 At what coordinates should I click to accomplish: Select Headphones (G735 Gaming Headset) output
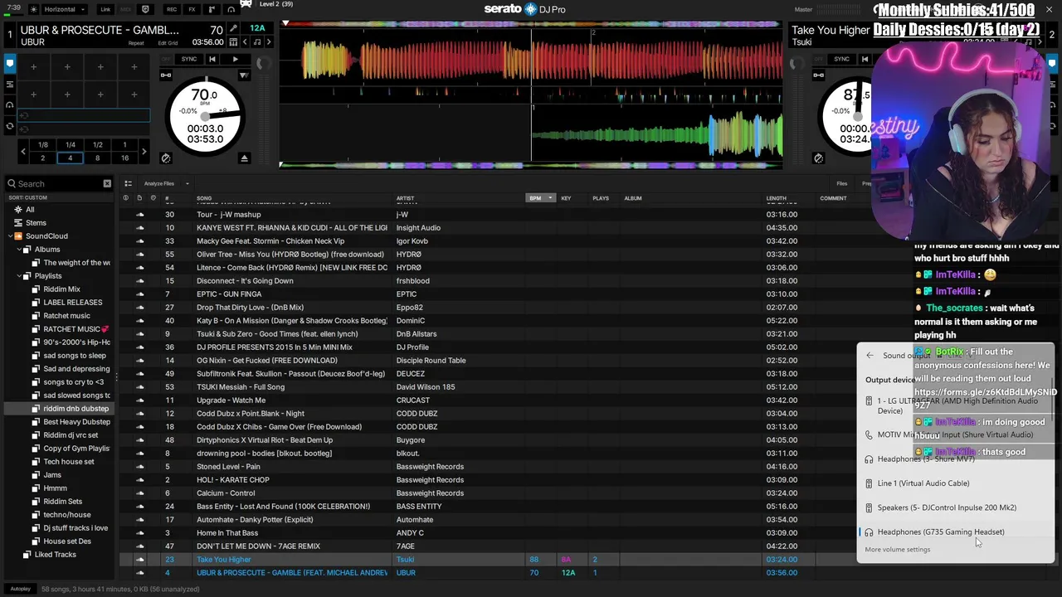(x=956, y=531)
